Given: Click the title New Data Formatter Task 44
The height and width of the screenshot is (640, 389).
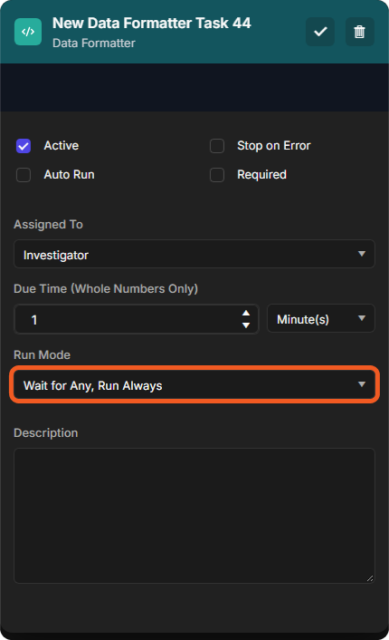Looking at the screenshot, I should (151, 24).
